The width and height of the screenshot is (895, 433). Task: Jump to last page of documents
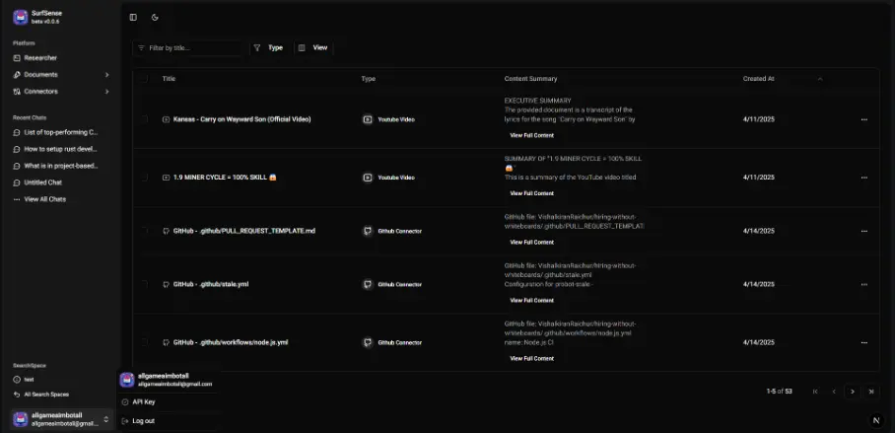point(871,392)
